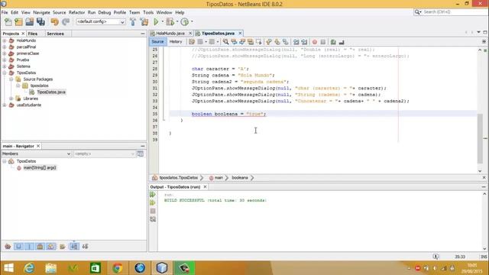Click the History view button
This screenshot has height=275, width=489.
coord(176,42)
